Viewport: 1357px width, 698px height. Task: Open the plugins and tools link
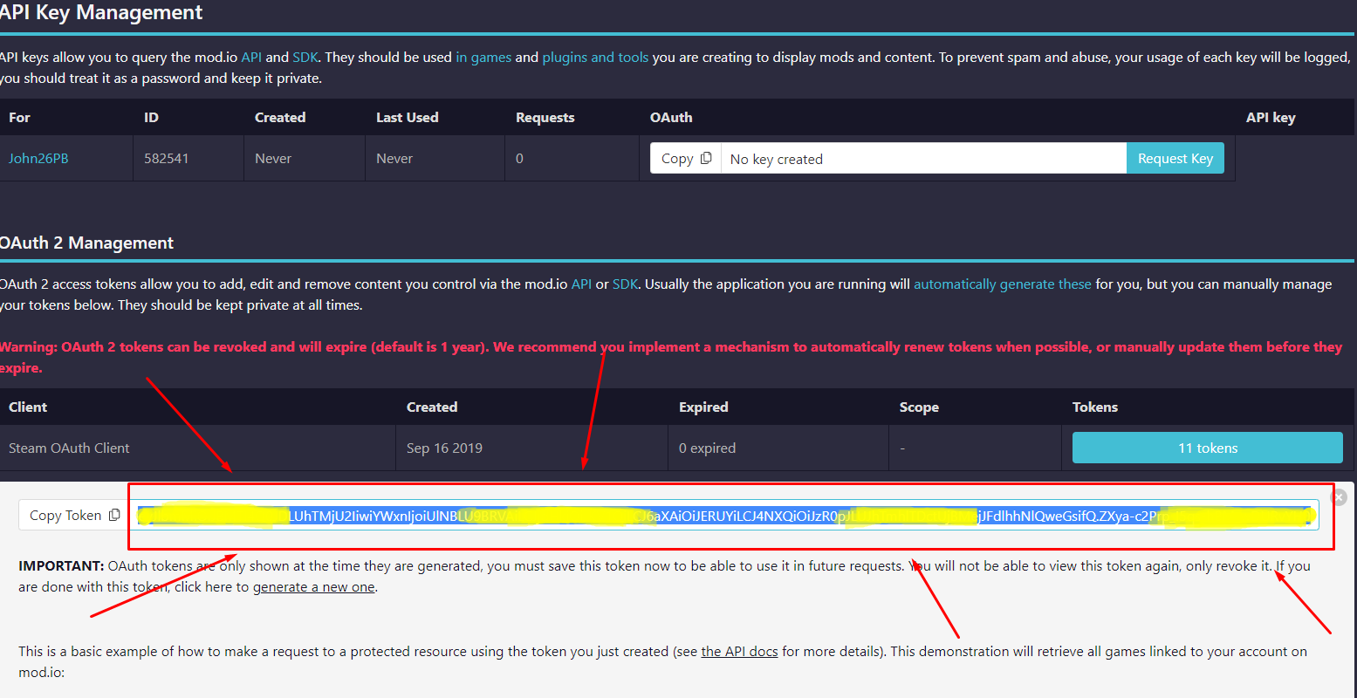click(x=595, y=57)
